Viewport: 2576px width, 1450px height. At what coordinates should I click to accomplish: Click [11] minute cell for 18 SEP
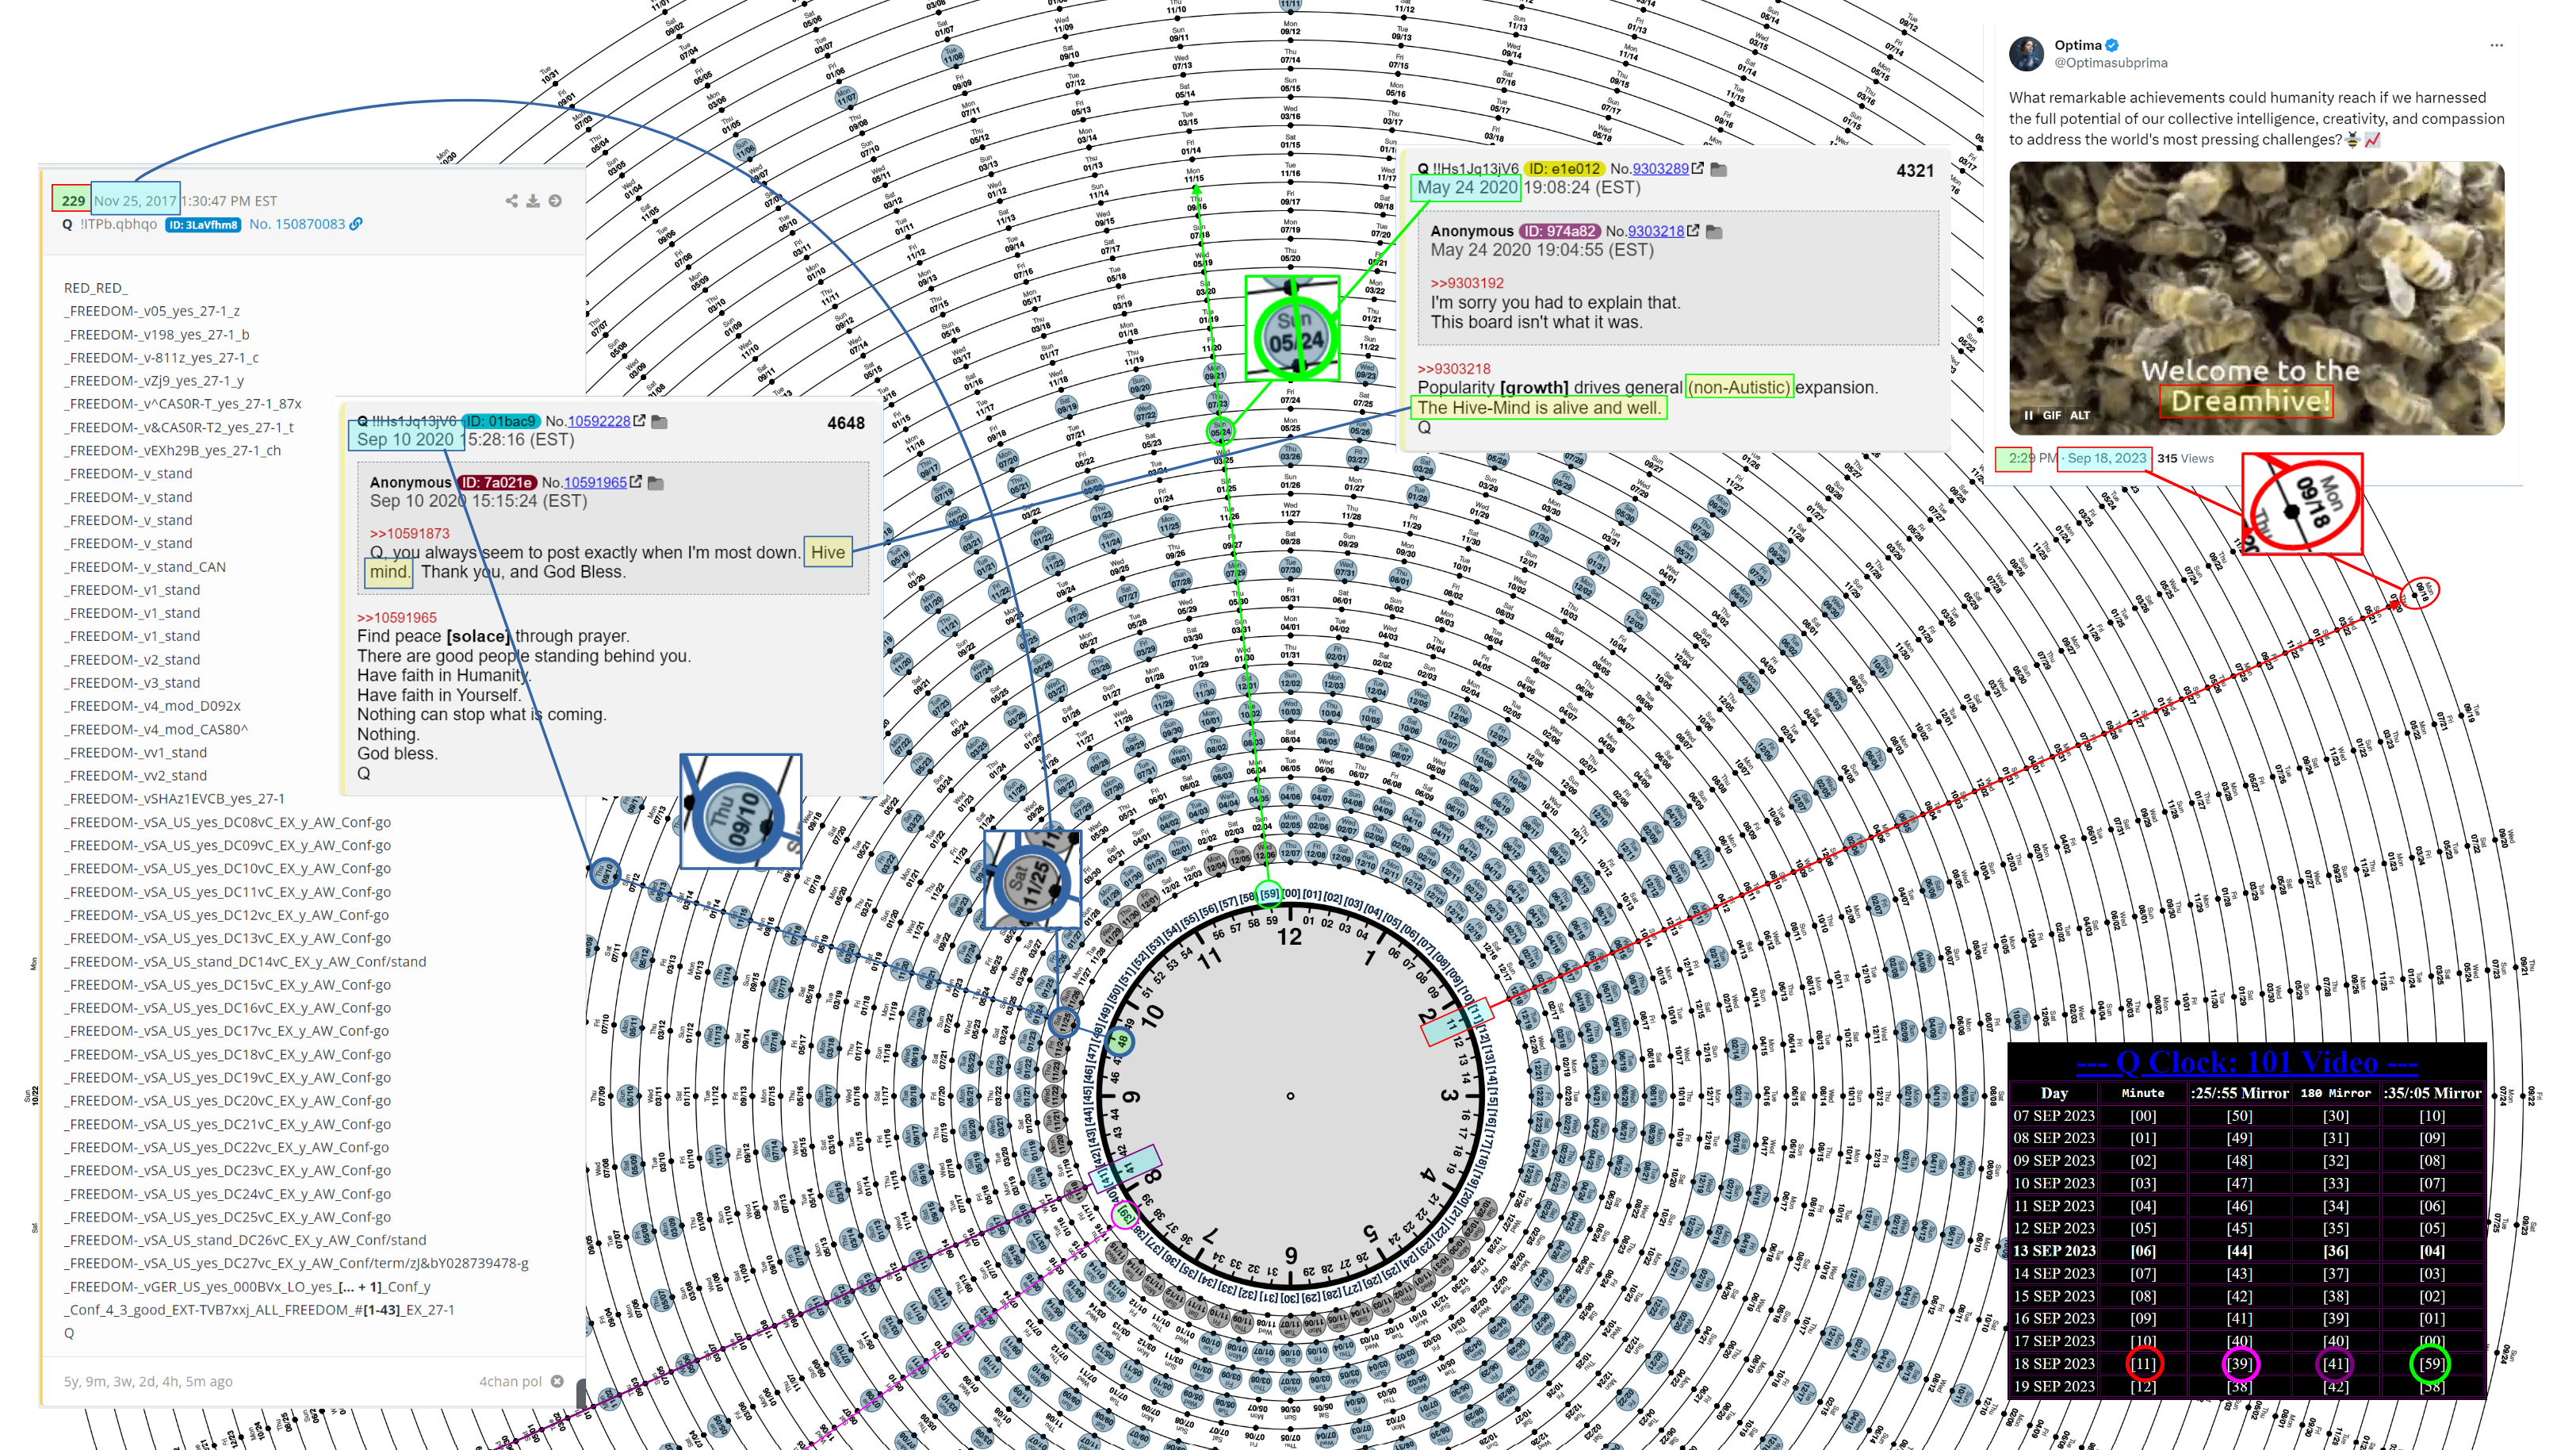tap(2143, 1363)
